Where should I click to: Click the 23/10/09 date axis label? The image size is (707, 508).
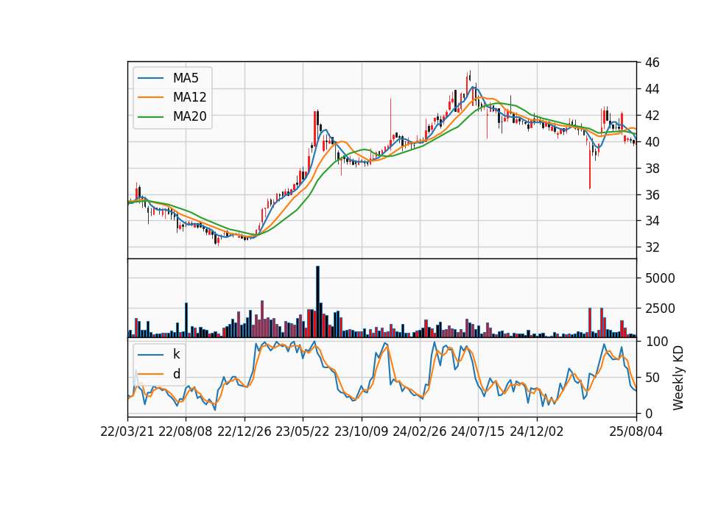361,431
